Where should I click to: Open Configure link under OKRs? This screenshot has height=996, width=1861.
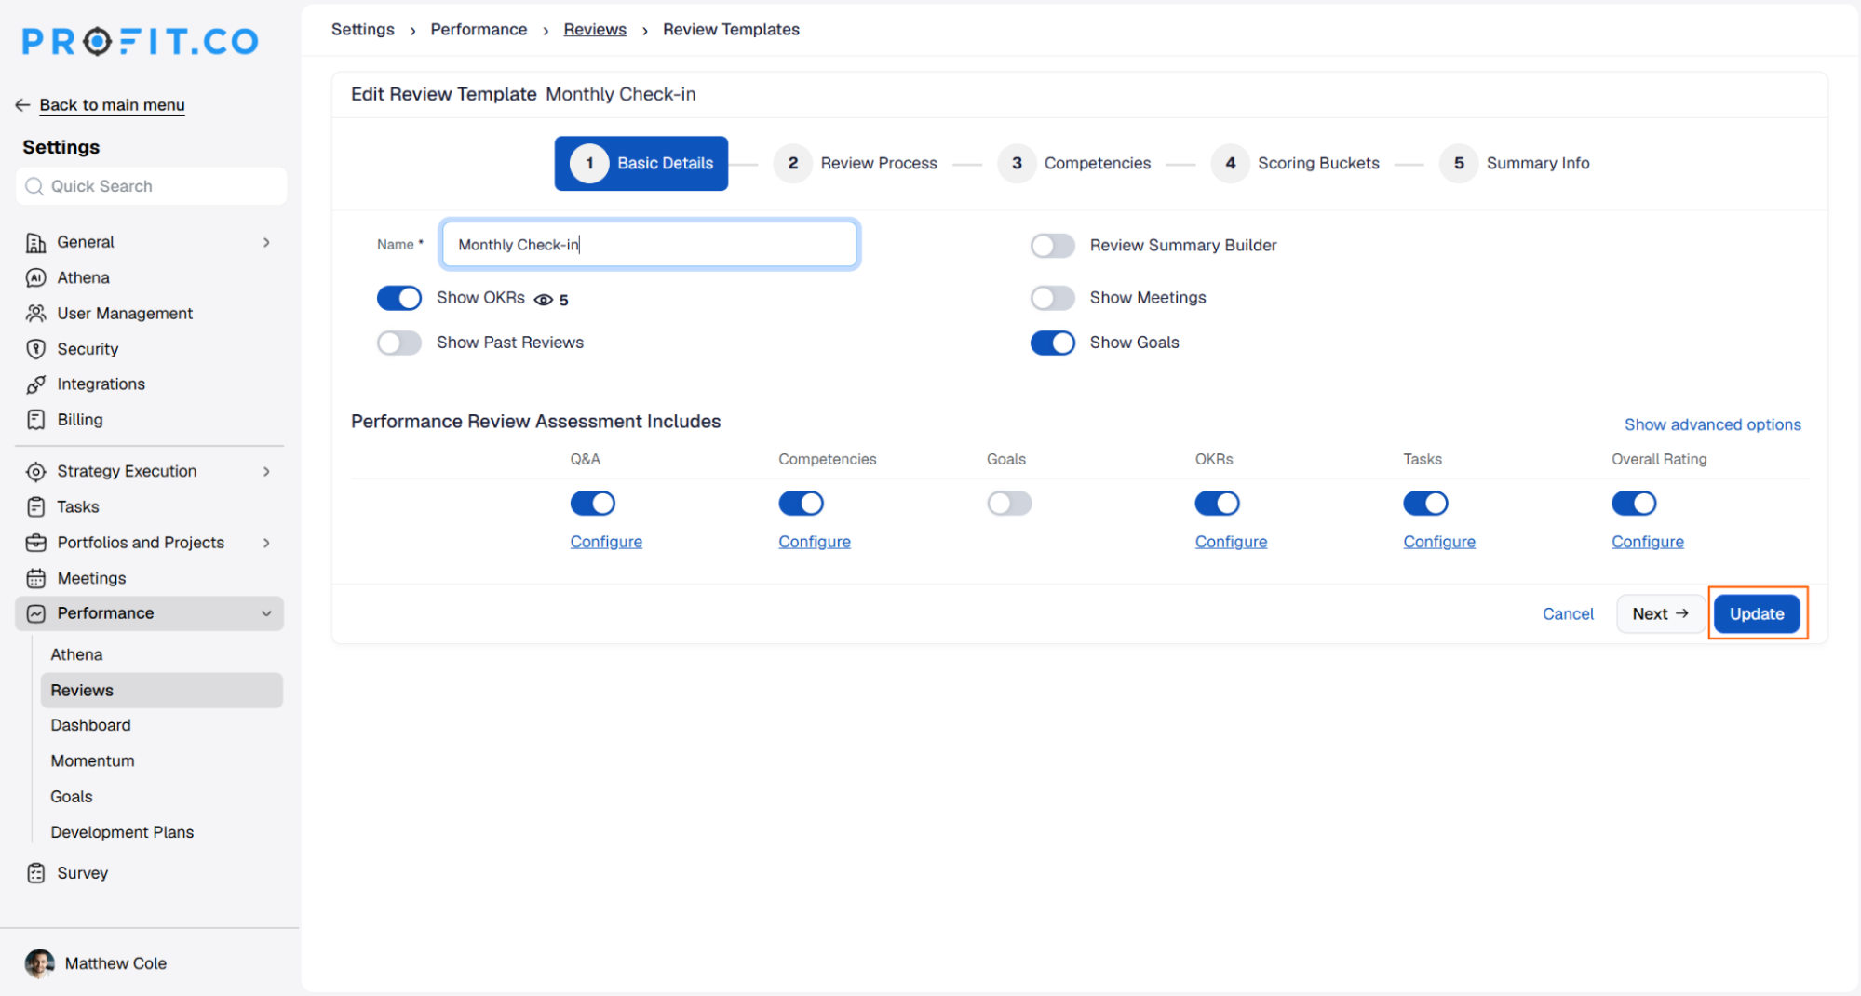(1231, 542)
